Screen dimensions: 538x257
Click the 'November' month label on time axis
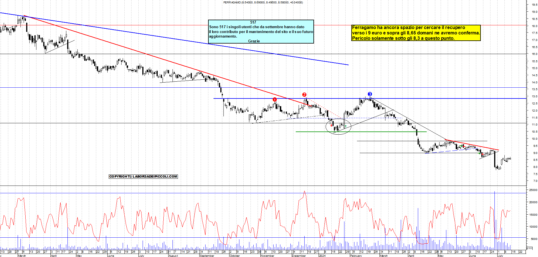[268, 256]
